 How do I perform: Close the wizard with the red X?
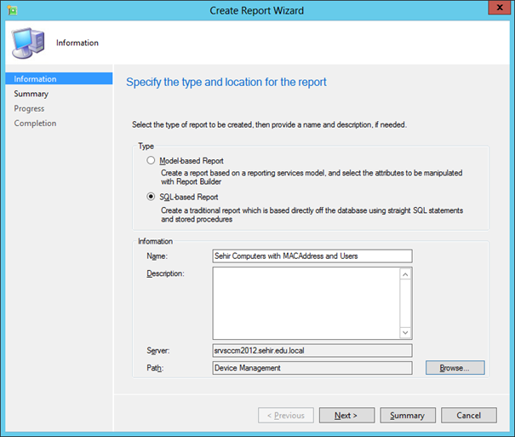[499, 8]
